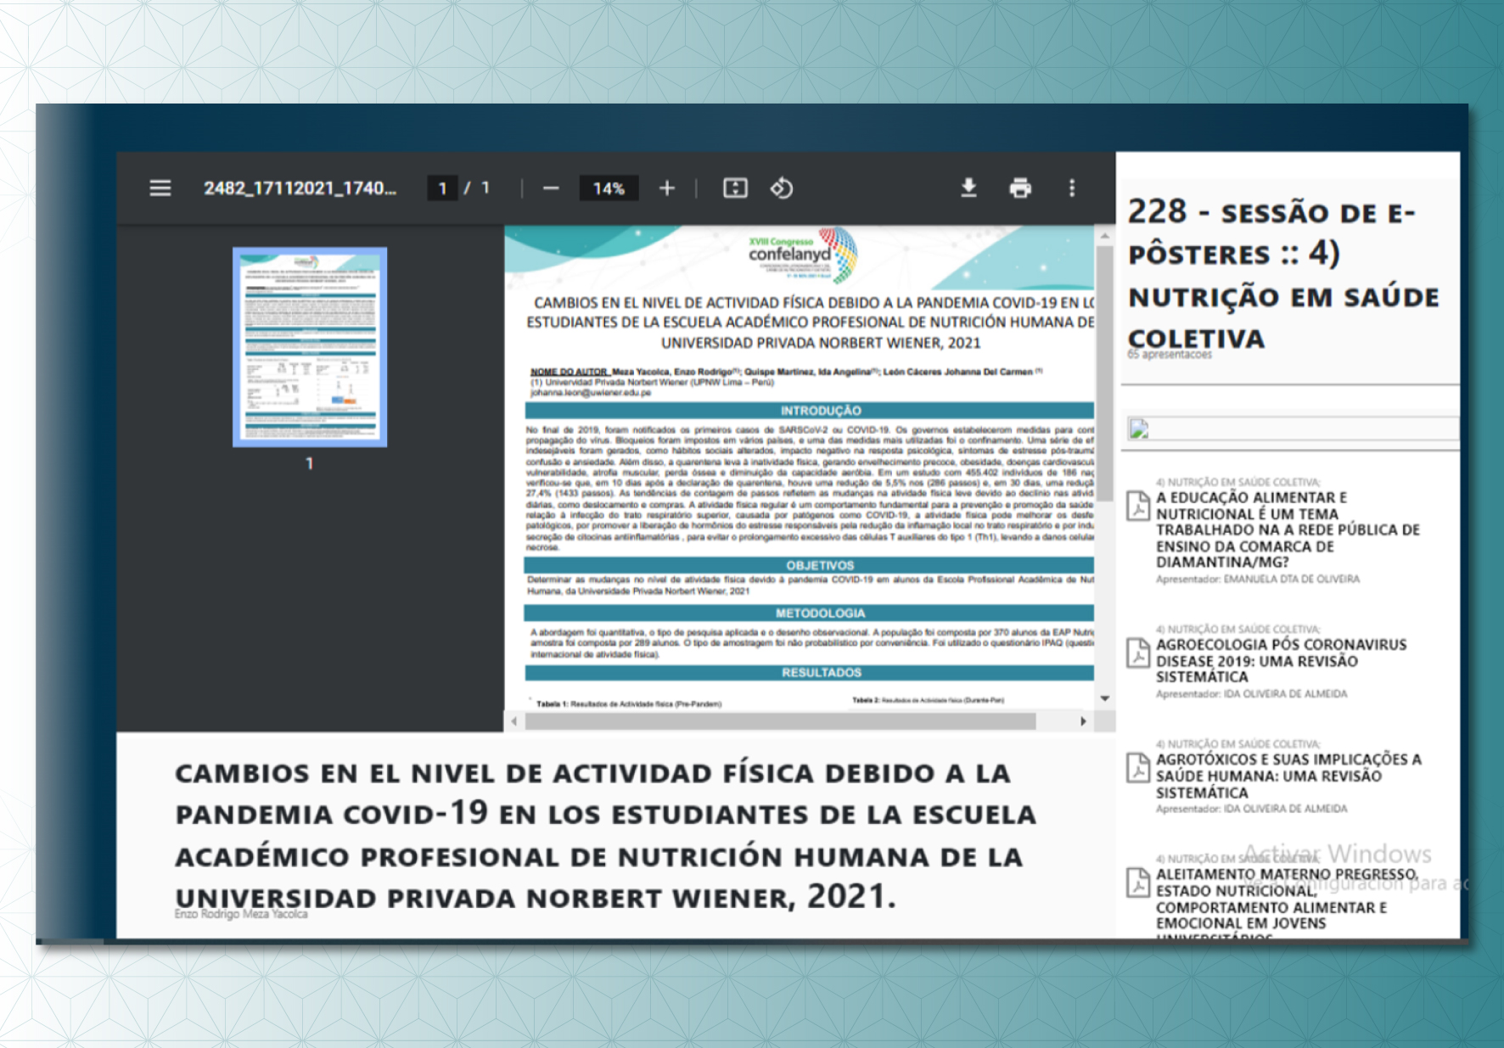Click the scroll down arrow of PDF

[1104, 698]
